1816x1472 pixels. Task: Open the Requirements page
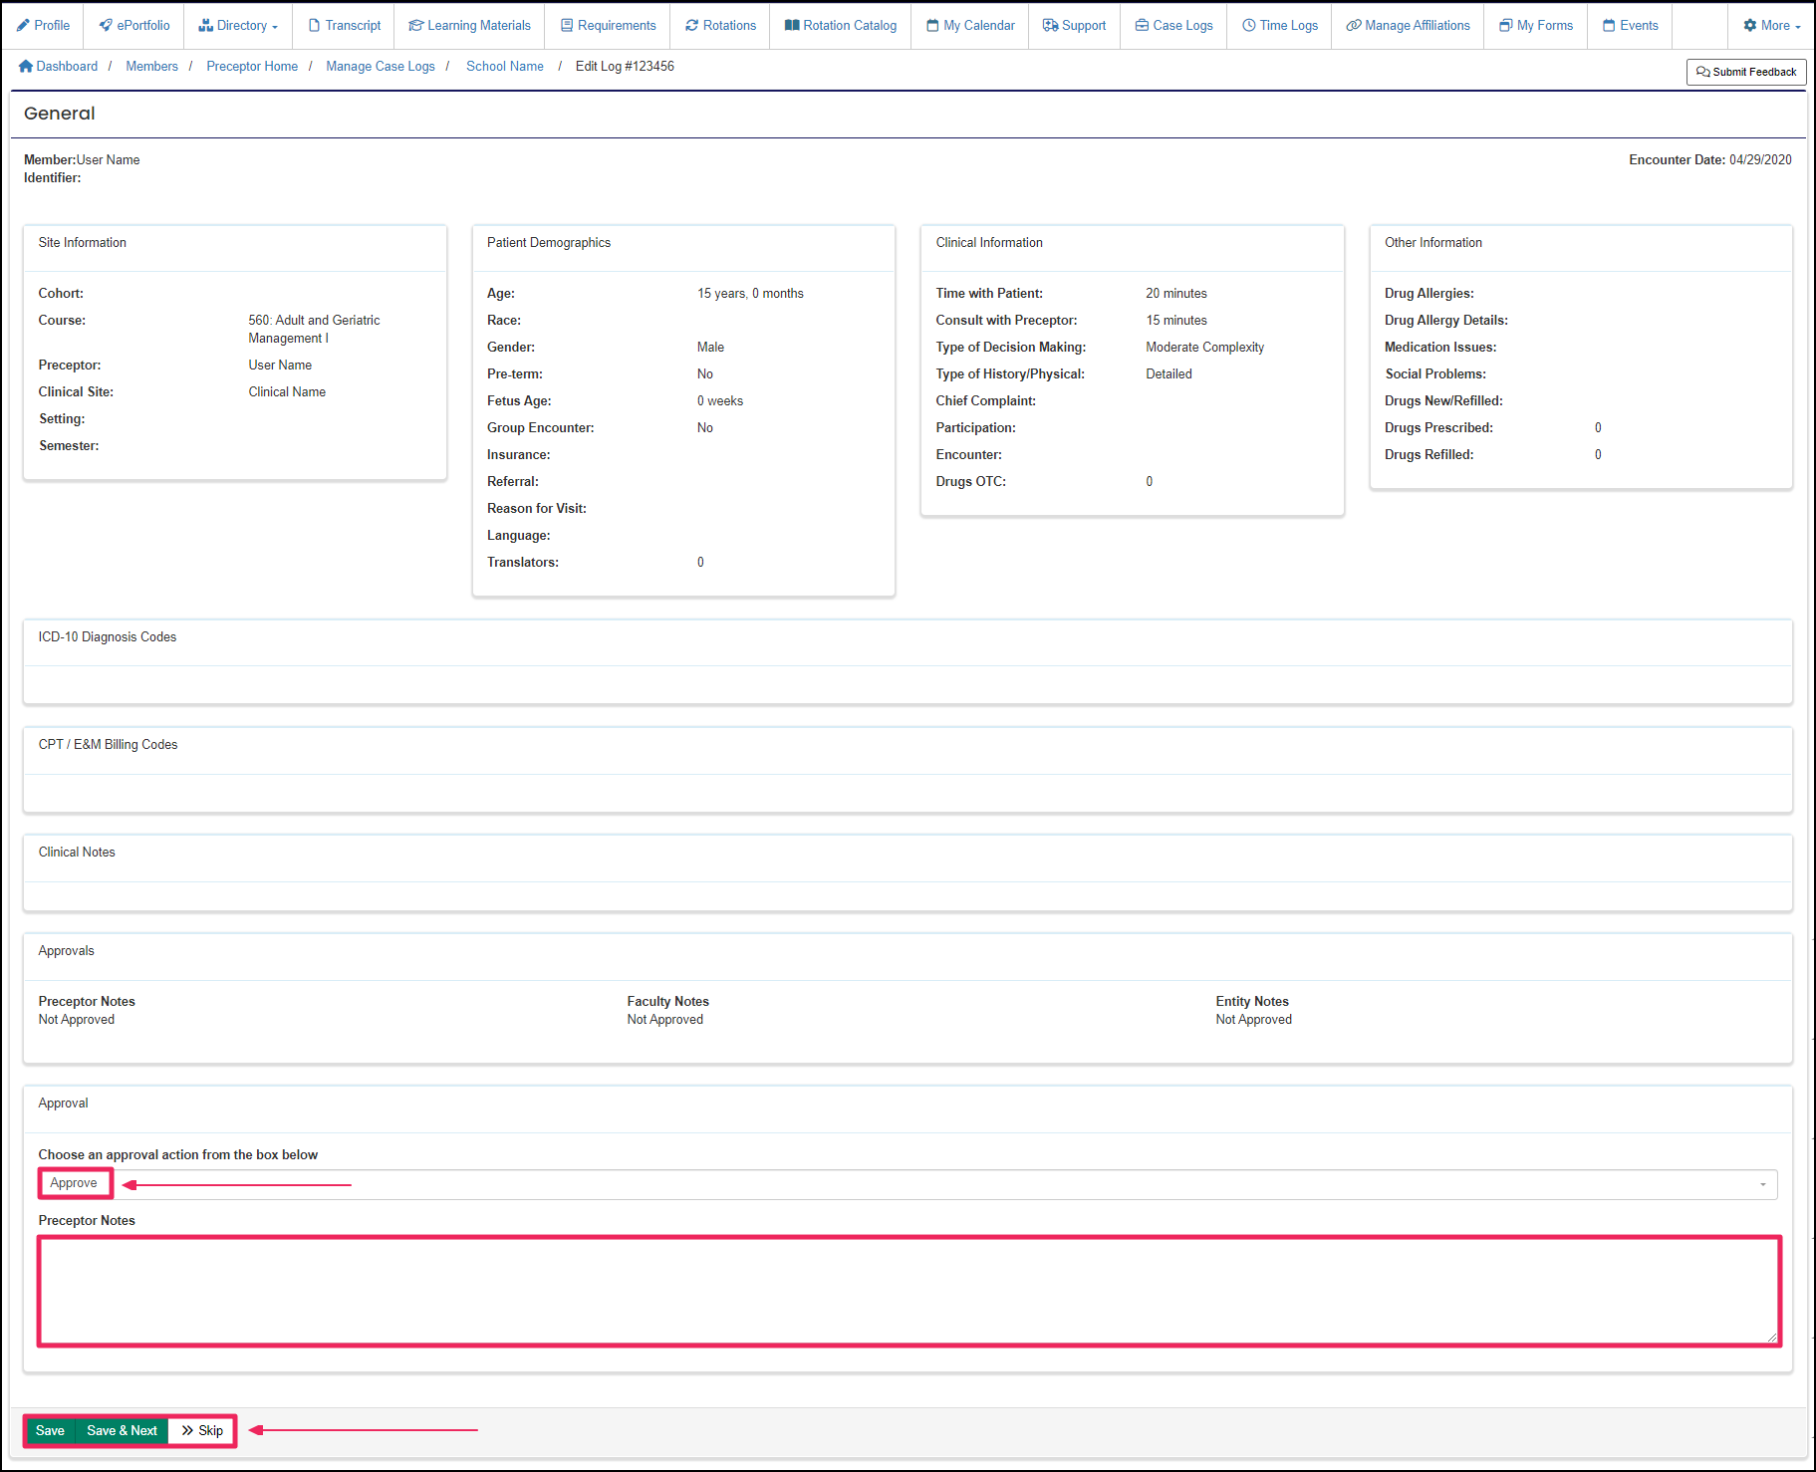point(608,25)
